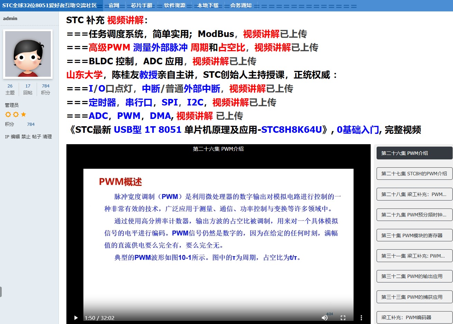The image size is (453, 324).
Task: Select episode 第三十集 PWM模块的寄存器
Action: (414, 235)
